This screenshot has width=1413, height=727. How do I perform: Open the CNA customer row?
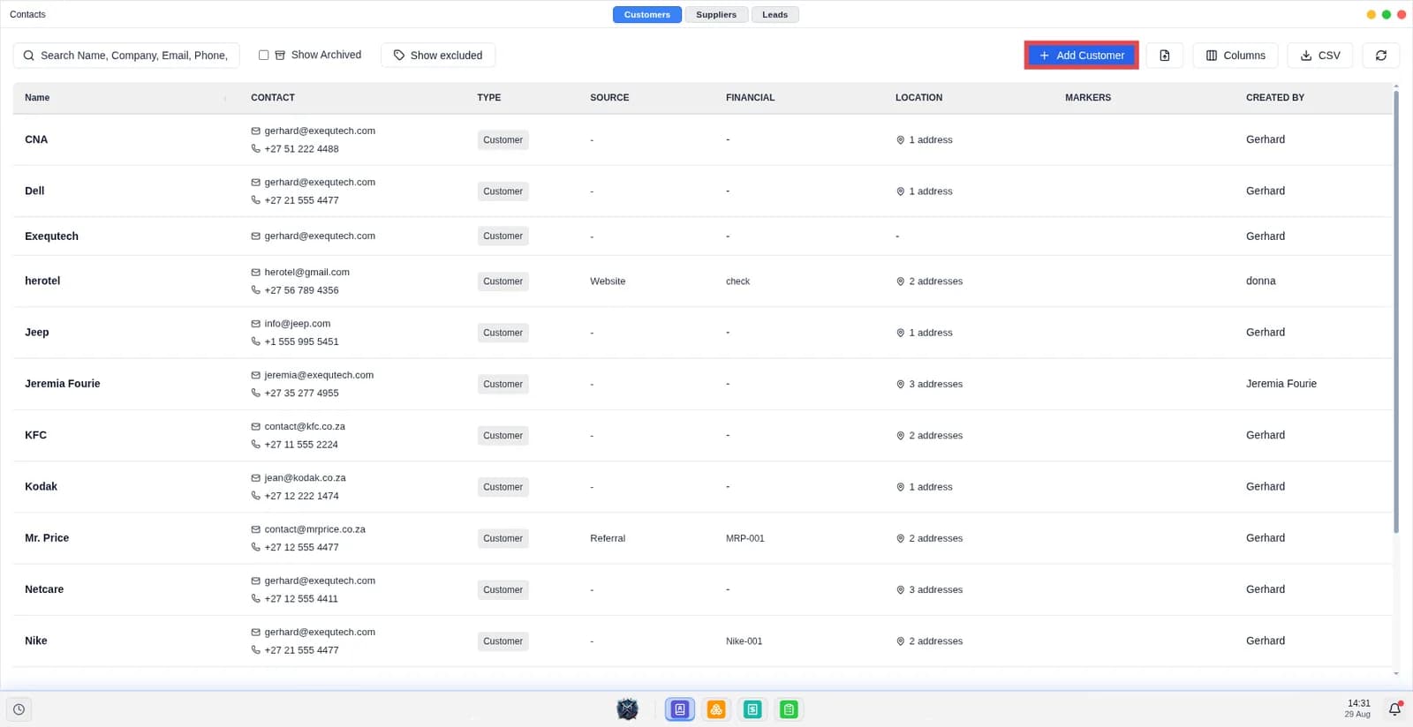(x=702, y=139)
